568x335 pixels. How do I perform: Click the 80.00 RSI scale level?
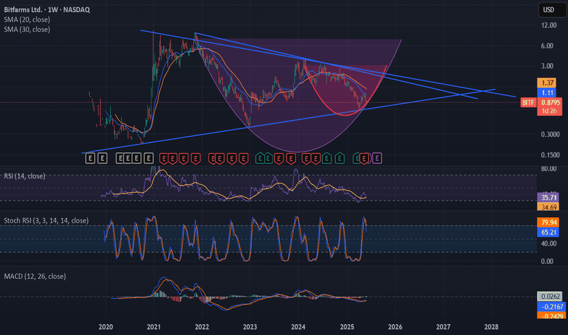(548, 169)
